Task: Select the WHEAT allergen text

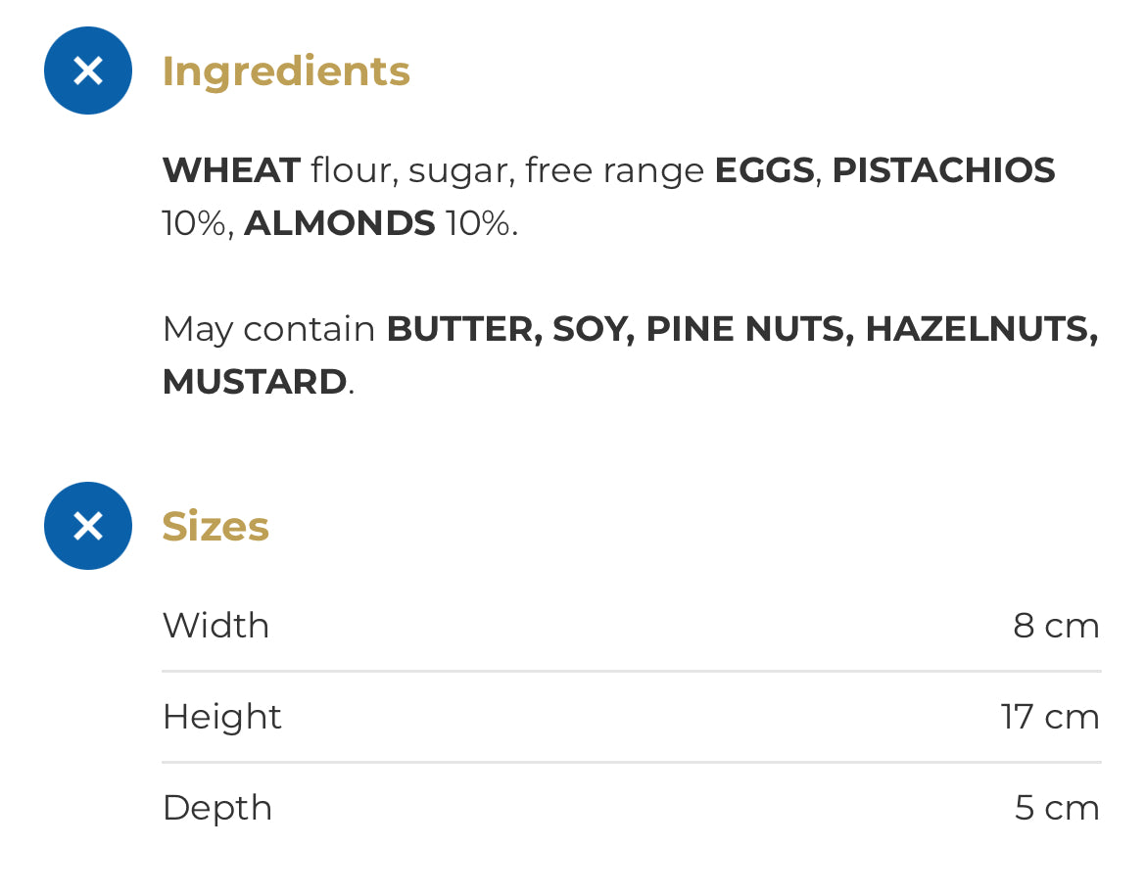Action: (x=232, y=170)
